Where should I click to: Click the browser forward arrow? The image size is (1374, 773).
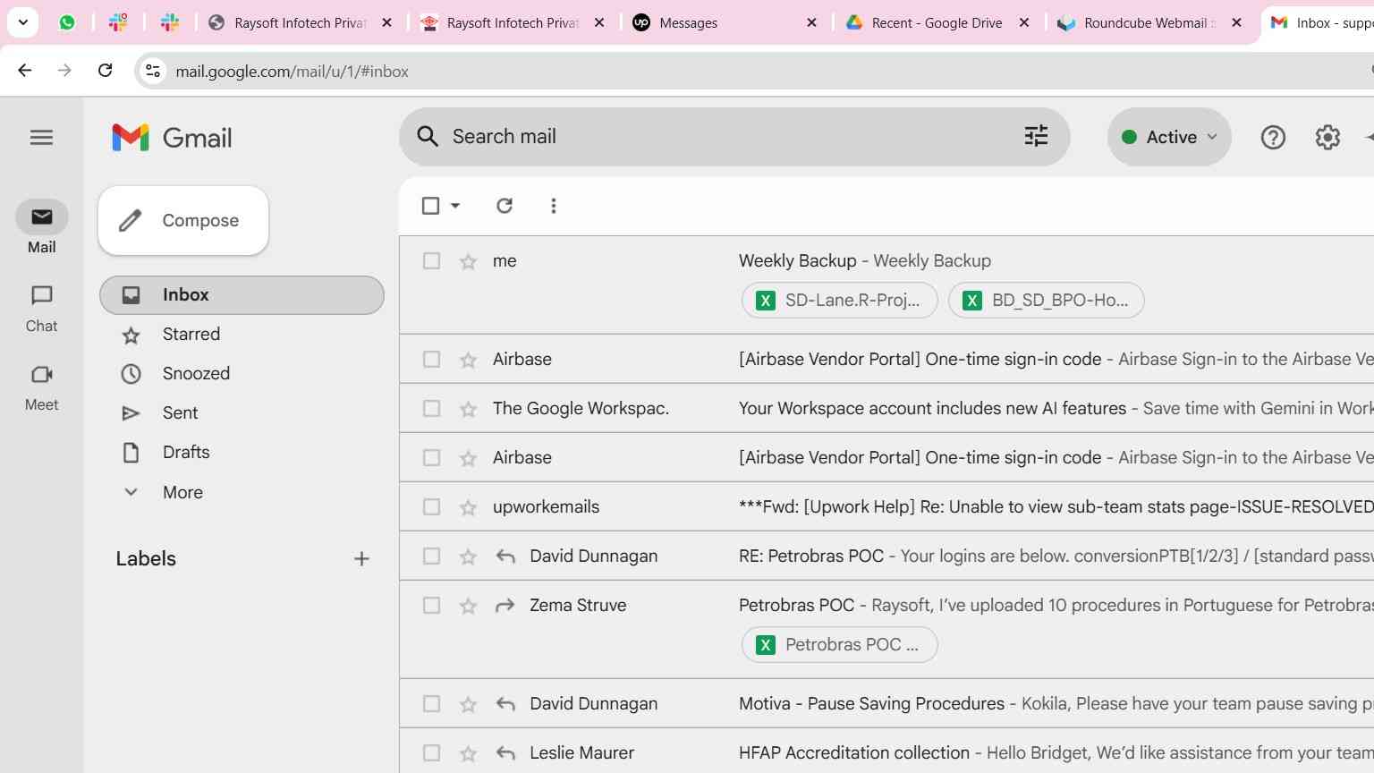pos(64,71)
